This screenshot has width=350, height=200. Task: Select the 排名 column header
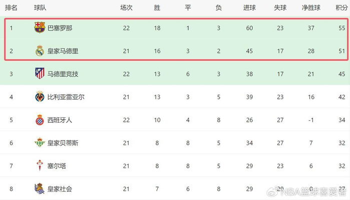click(x=11, y=7)
